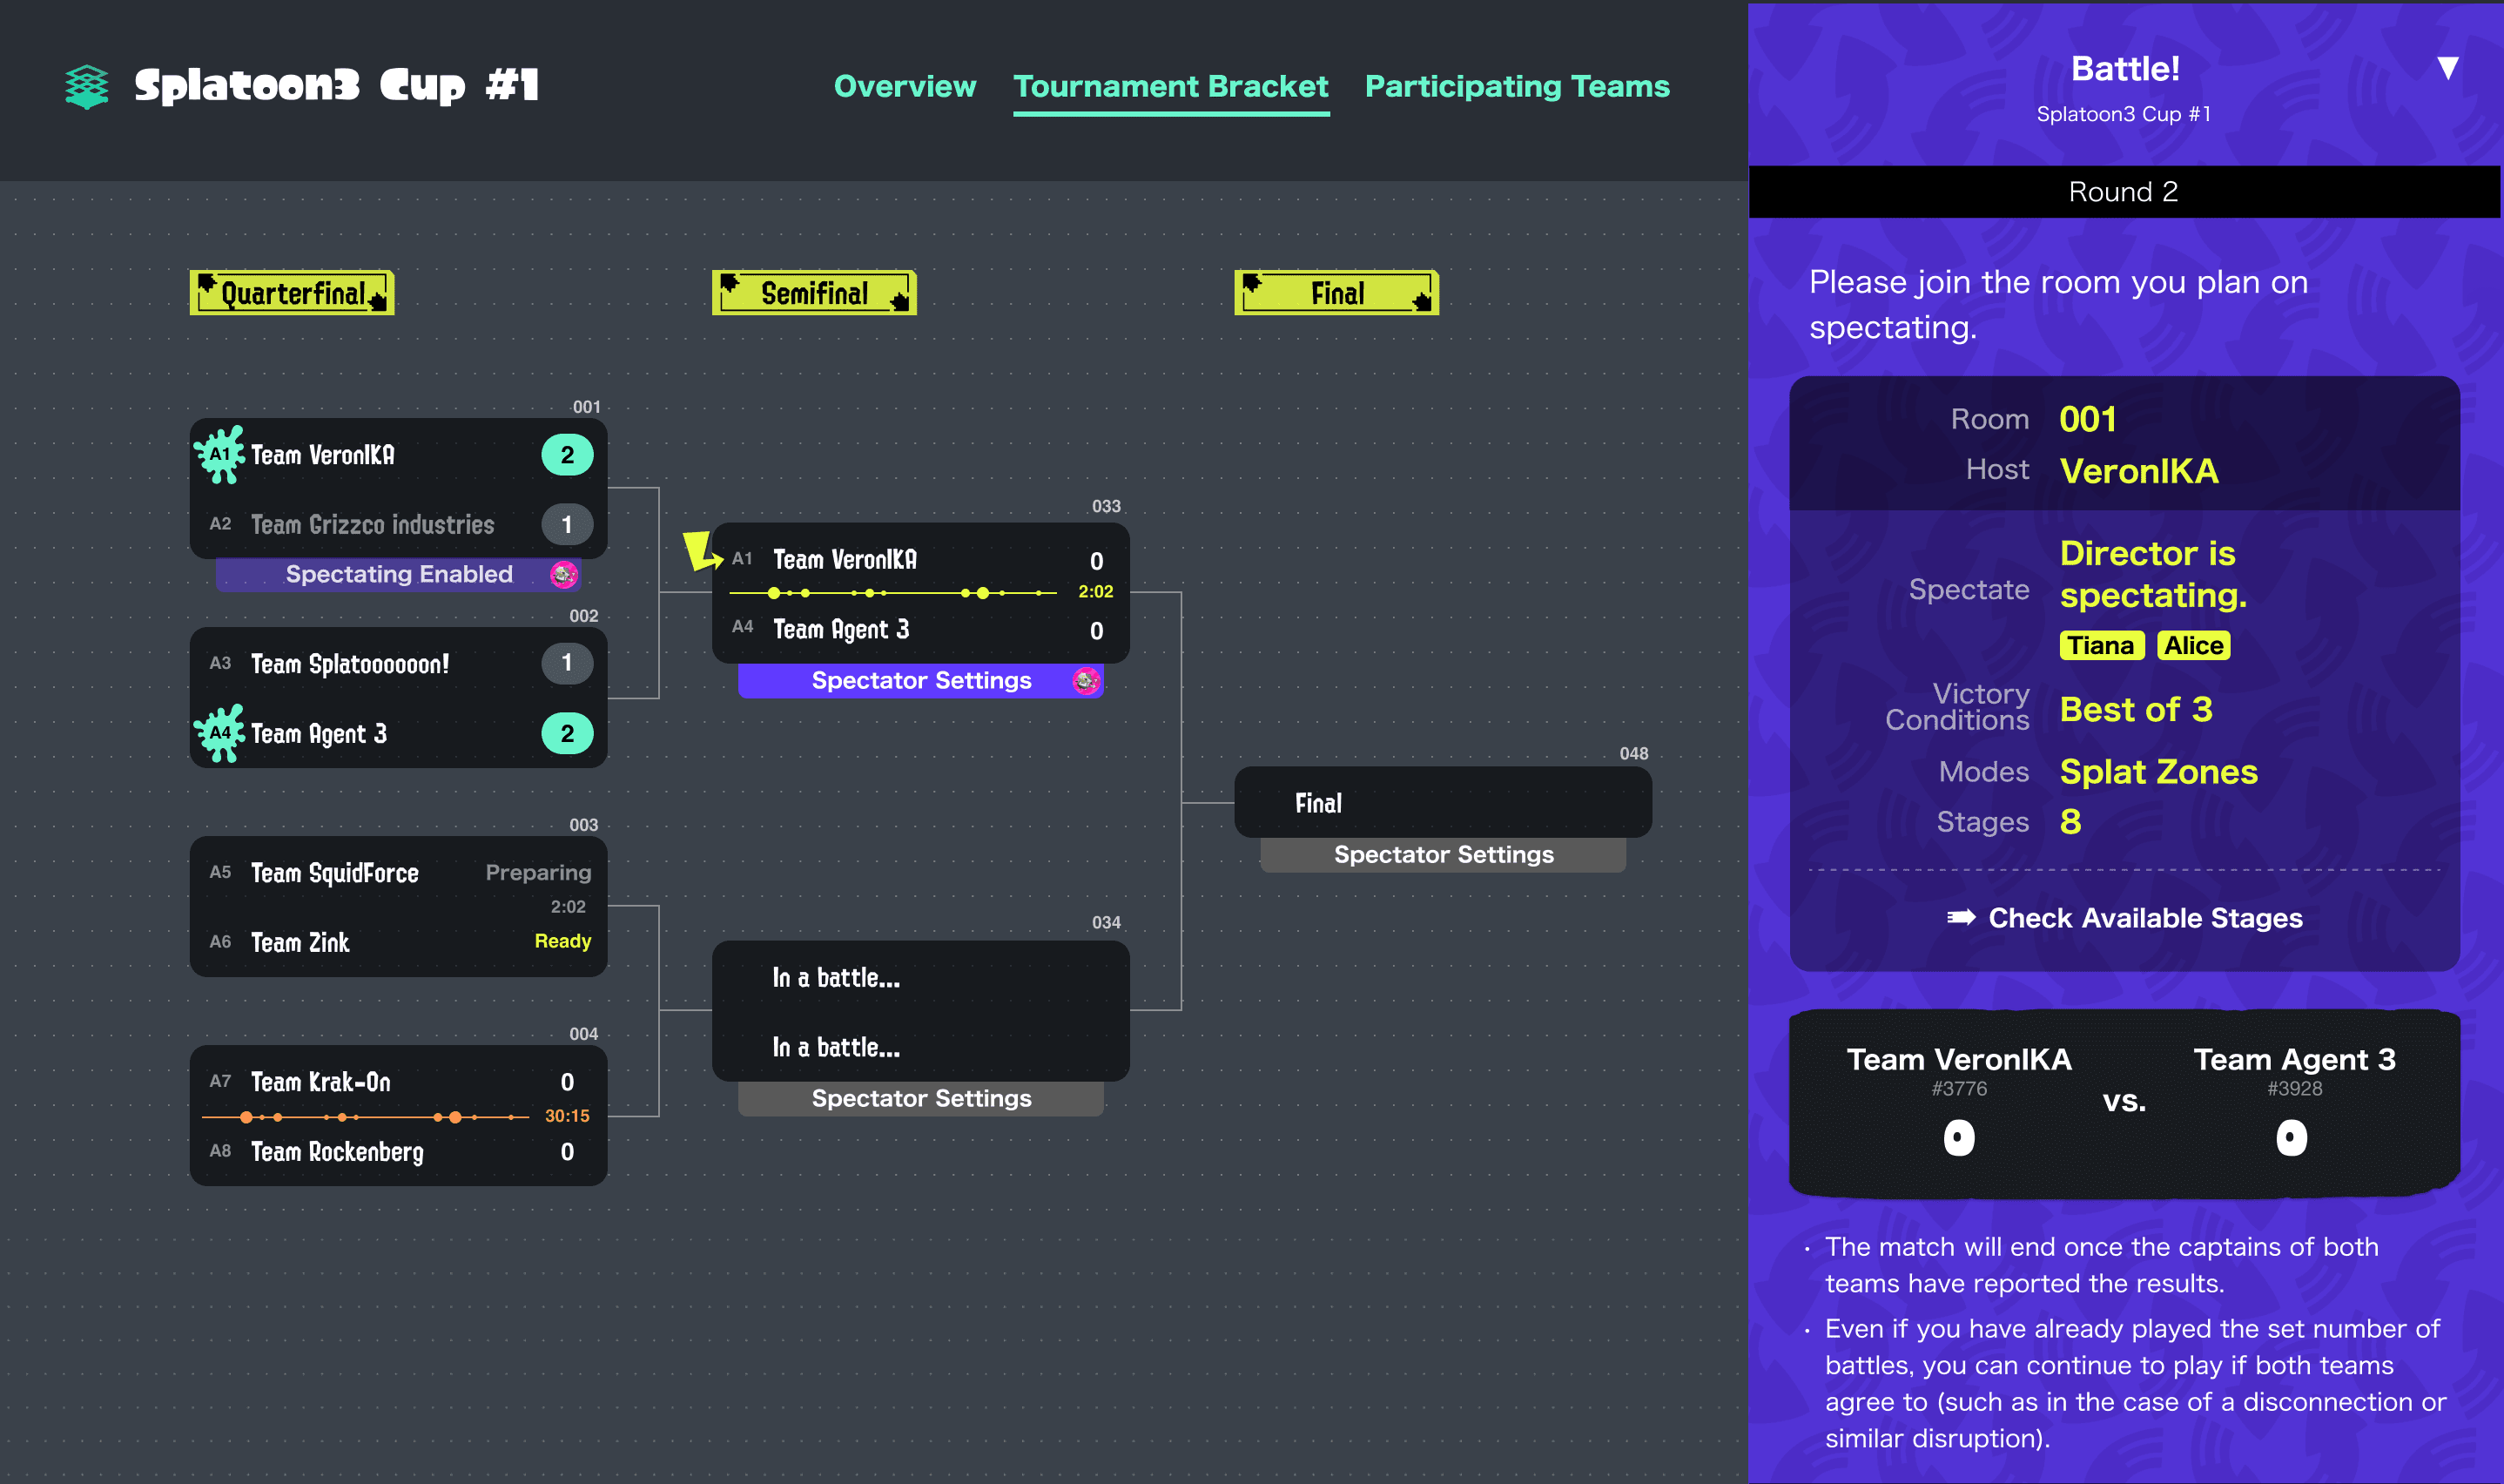
Task: Click the Preparing status for Team SquidForce
Action: (538, 873)
